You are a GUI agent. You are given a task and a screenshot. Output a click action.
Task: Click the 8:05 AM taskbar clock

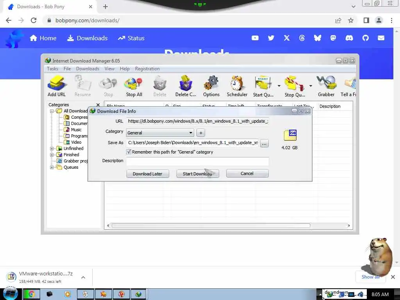(380, 294)
